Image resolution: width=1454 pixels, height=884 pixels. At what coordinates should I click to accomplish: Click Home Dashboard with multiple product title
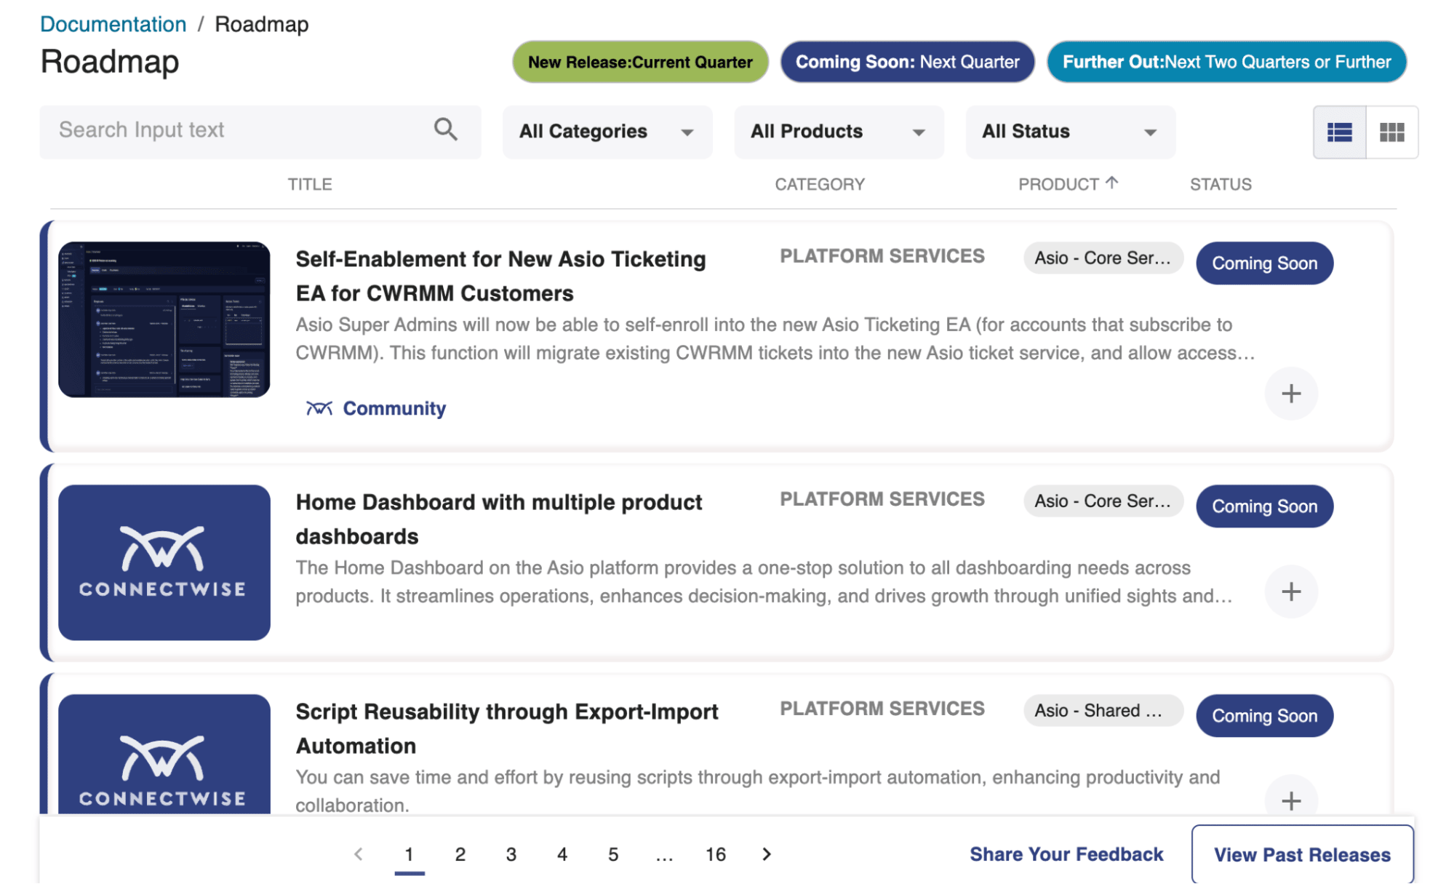(499, 519)
